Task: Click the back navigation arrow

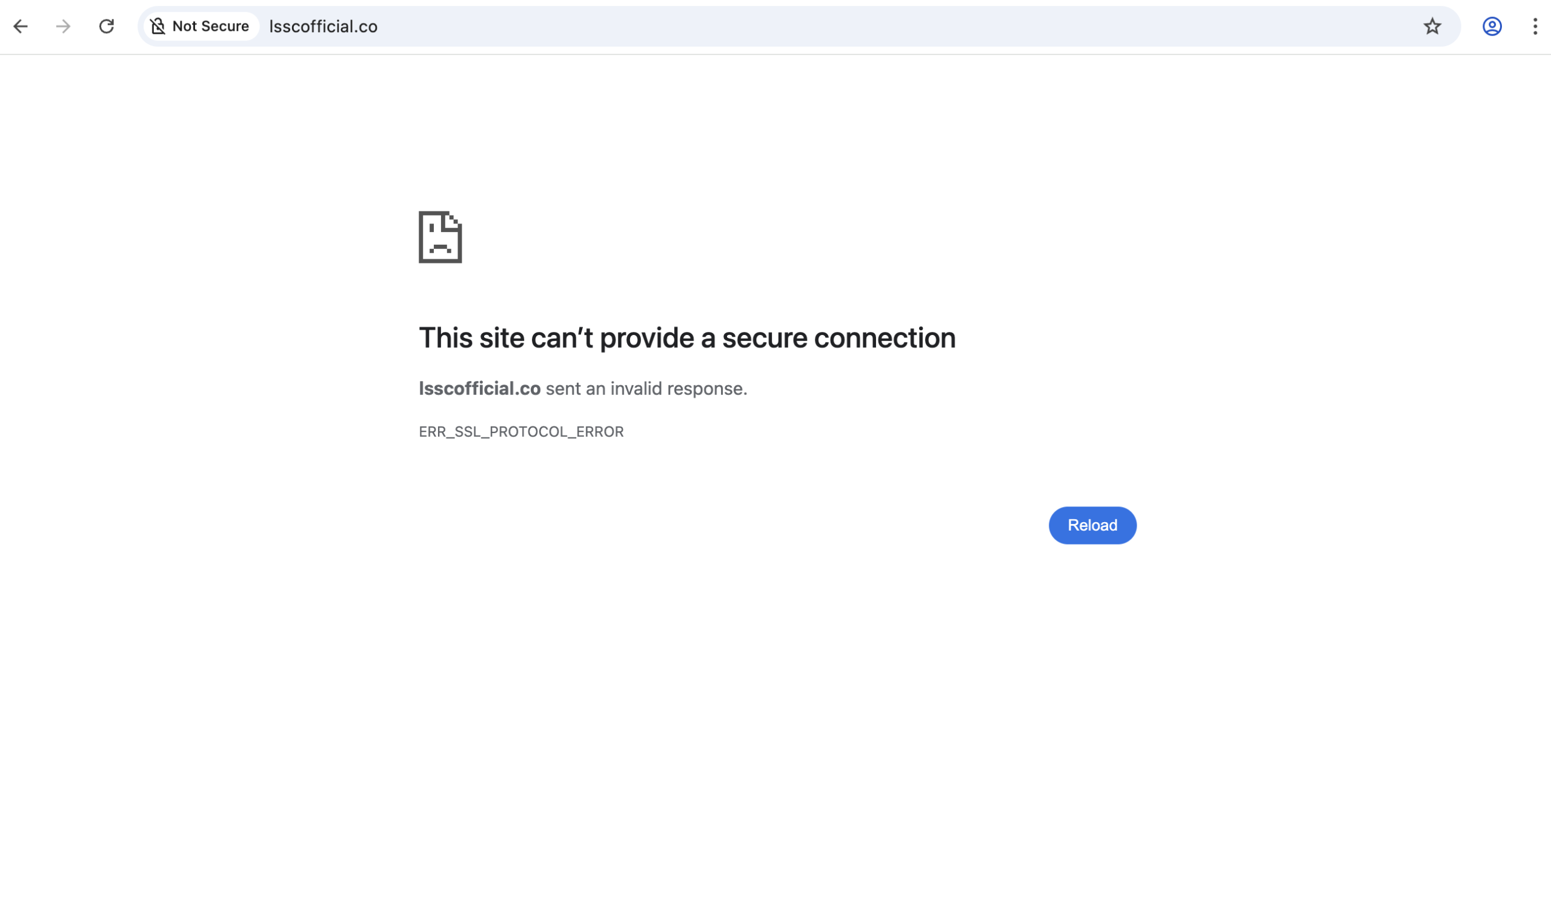Action: [22, 27]
